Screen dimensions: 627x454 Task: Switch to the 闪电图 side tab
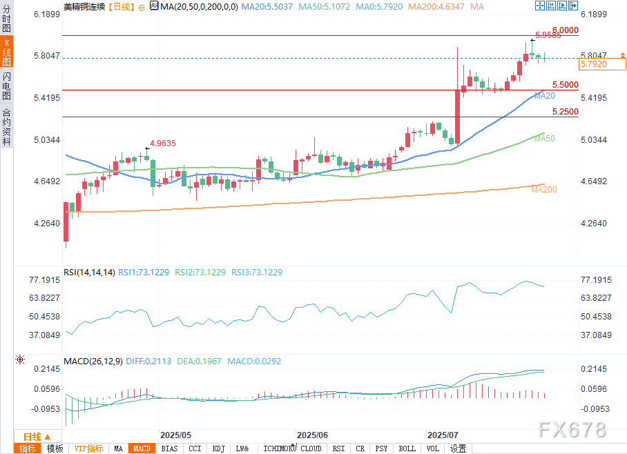pos(6,86)
